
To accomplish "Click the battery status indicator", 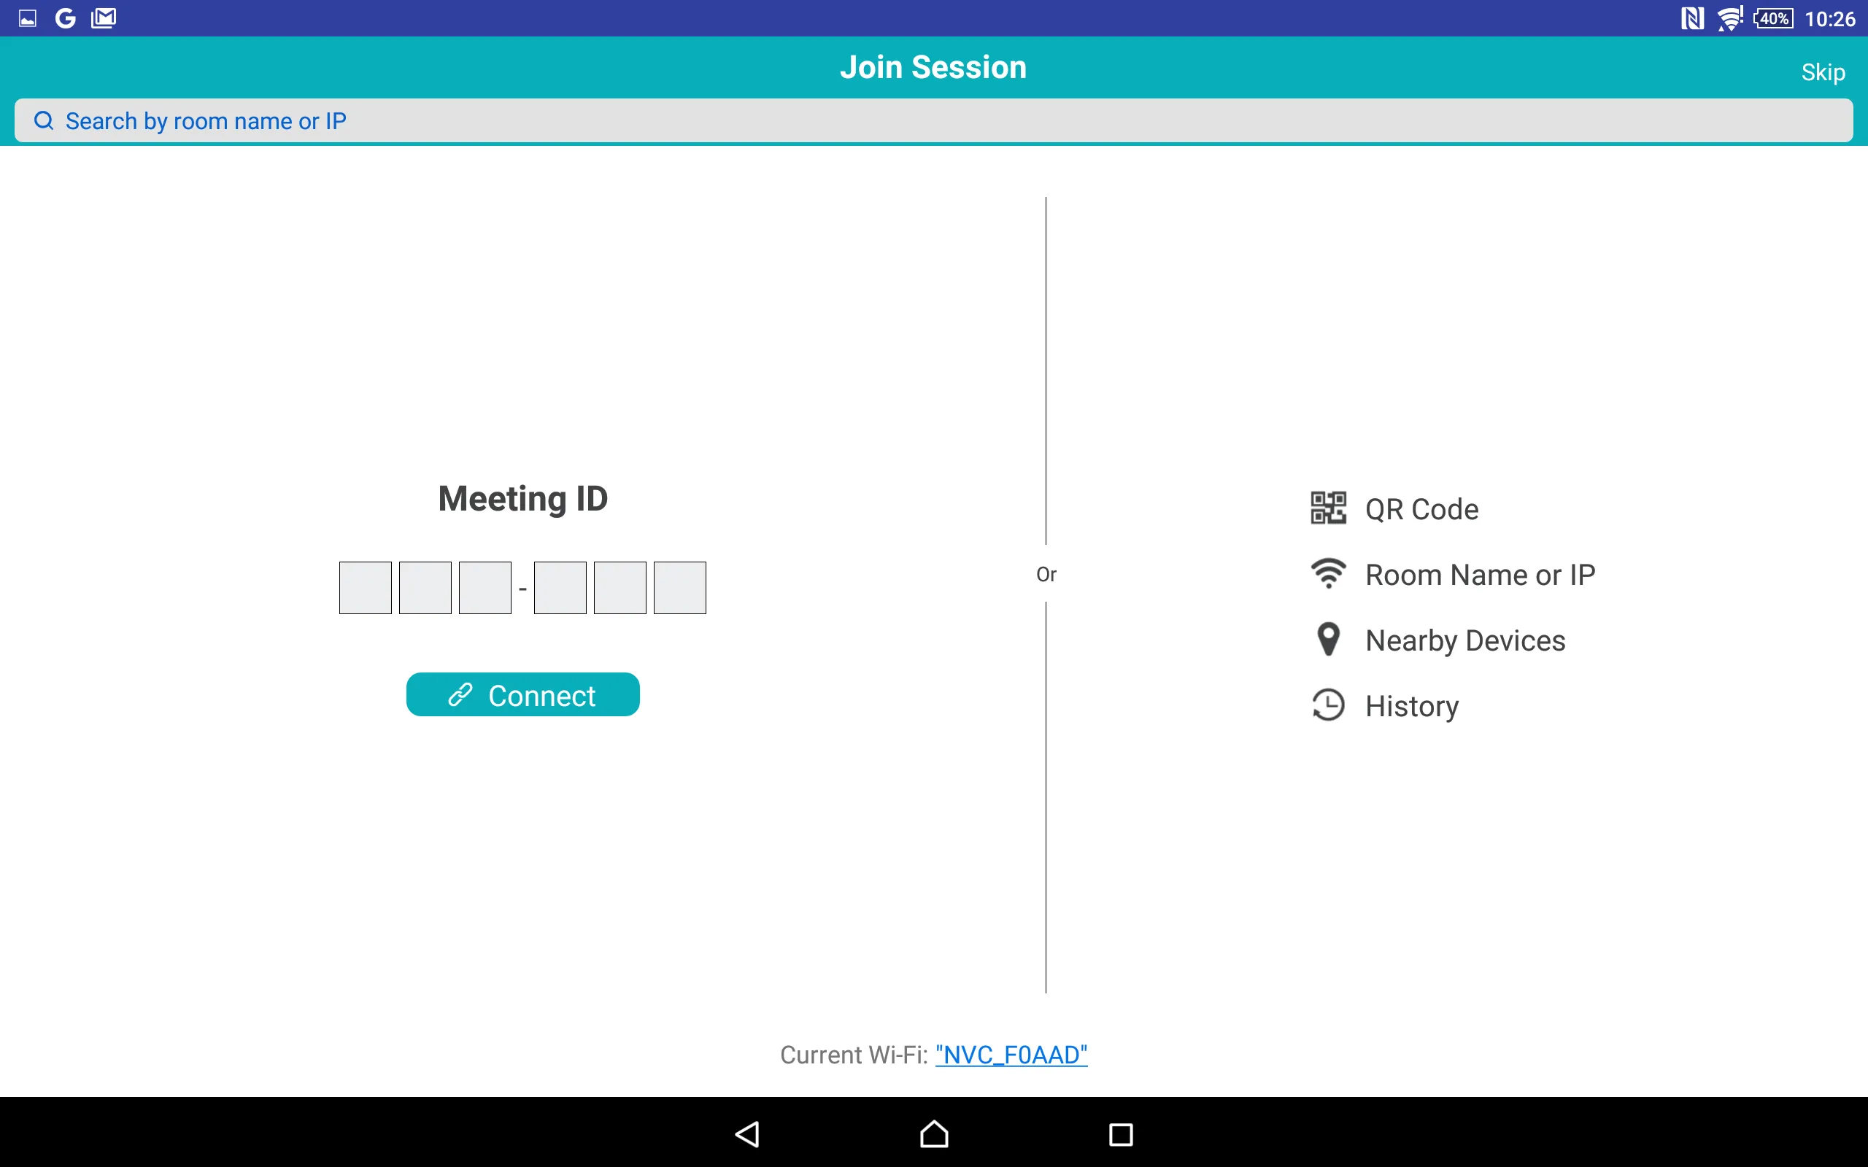I will point(1778,18).
